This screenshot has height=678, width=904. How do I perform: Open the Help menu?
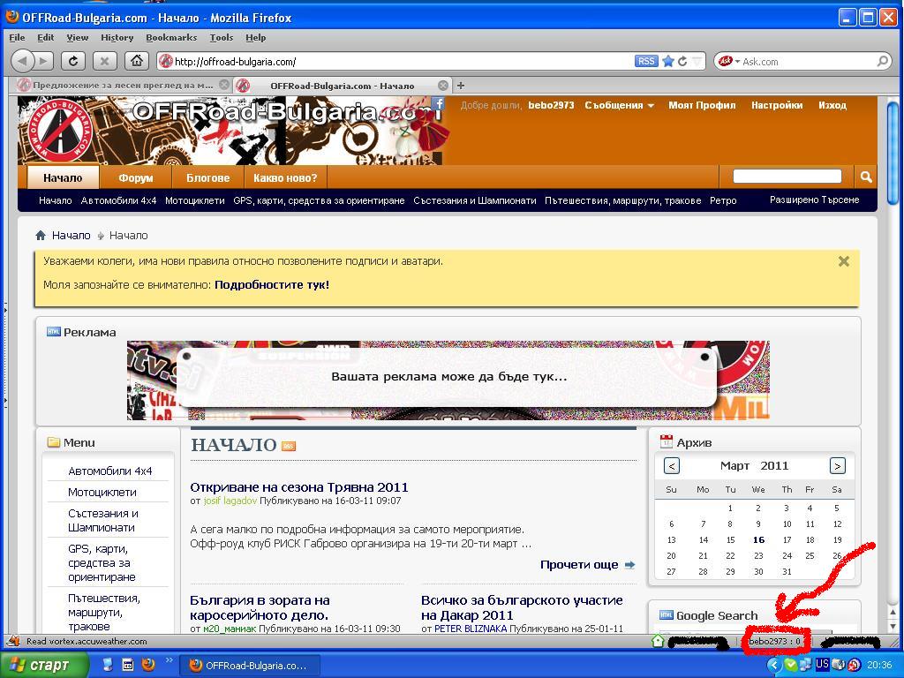point(255,37)
